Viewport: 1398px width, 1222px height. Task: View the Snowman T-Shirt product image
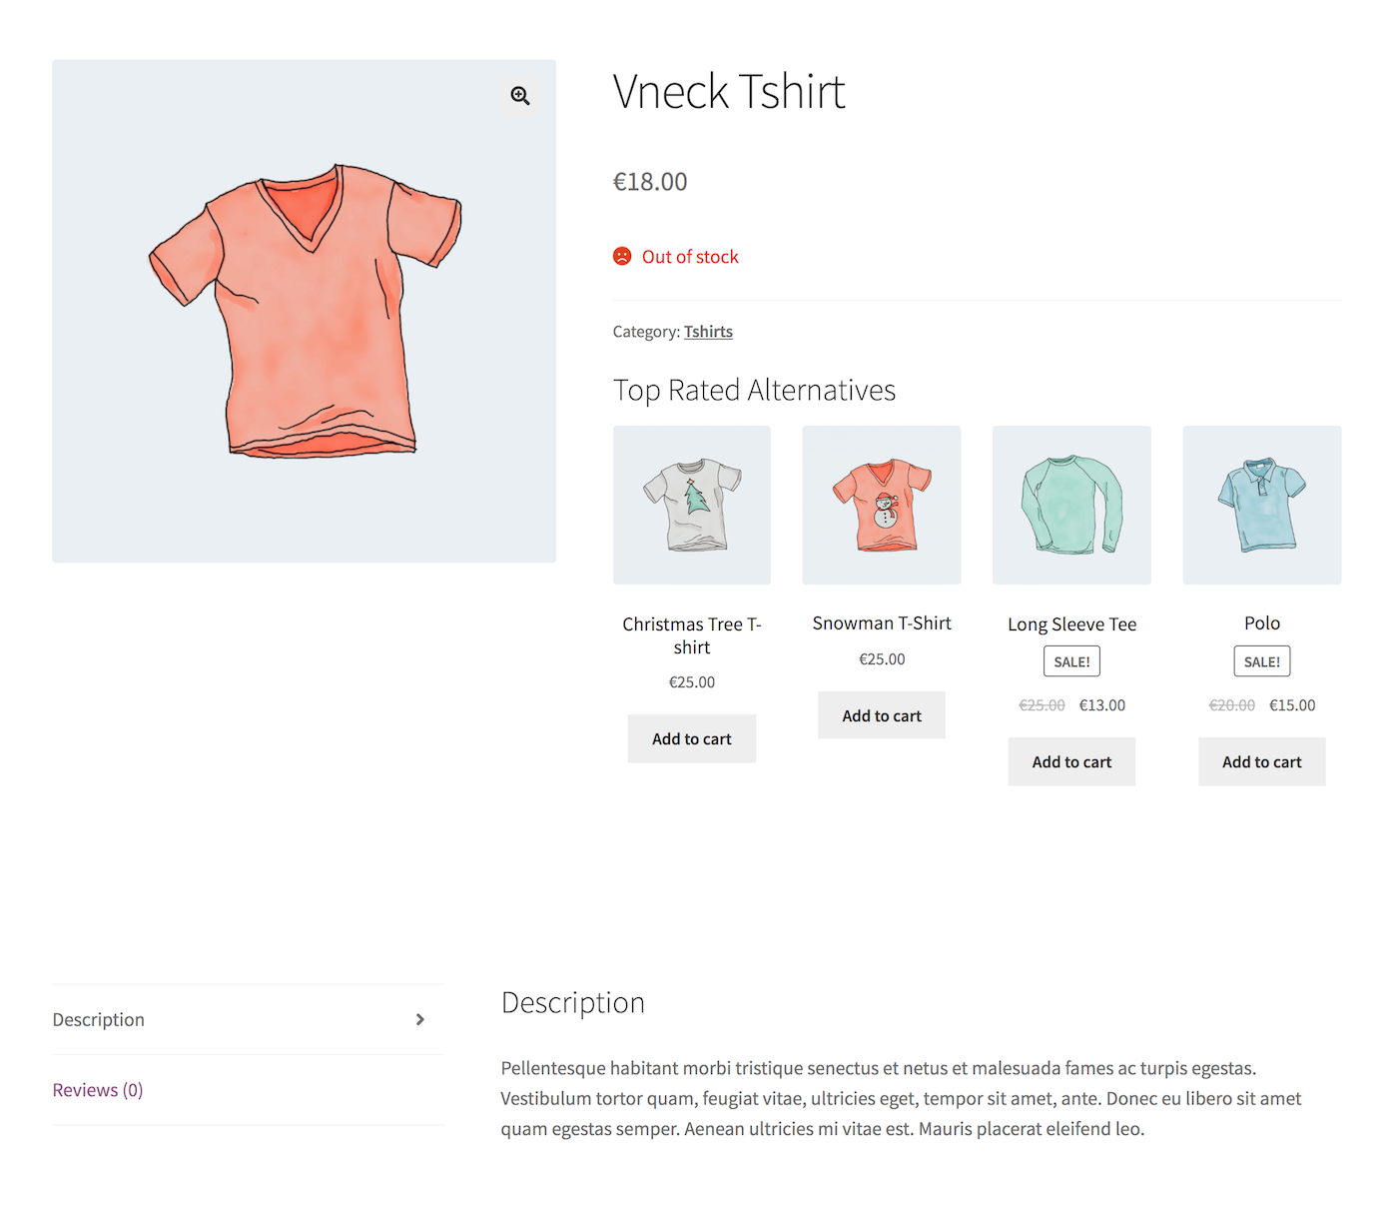[x=881, y=505]
